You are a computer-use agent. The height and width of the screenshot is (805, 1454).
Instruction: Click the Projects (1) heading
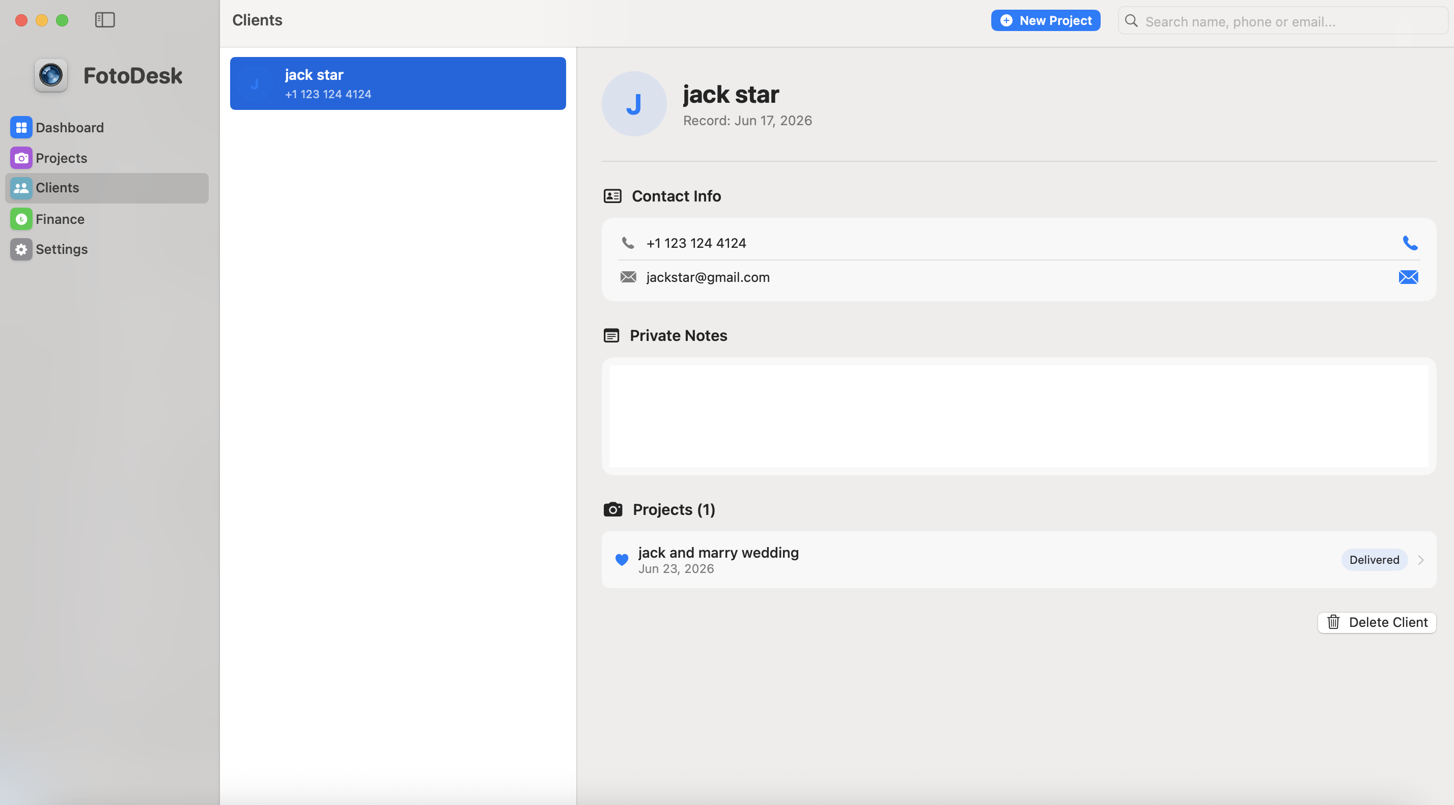(674, 509)
